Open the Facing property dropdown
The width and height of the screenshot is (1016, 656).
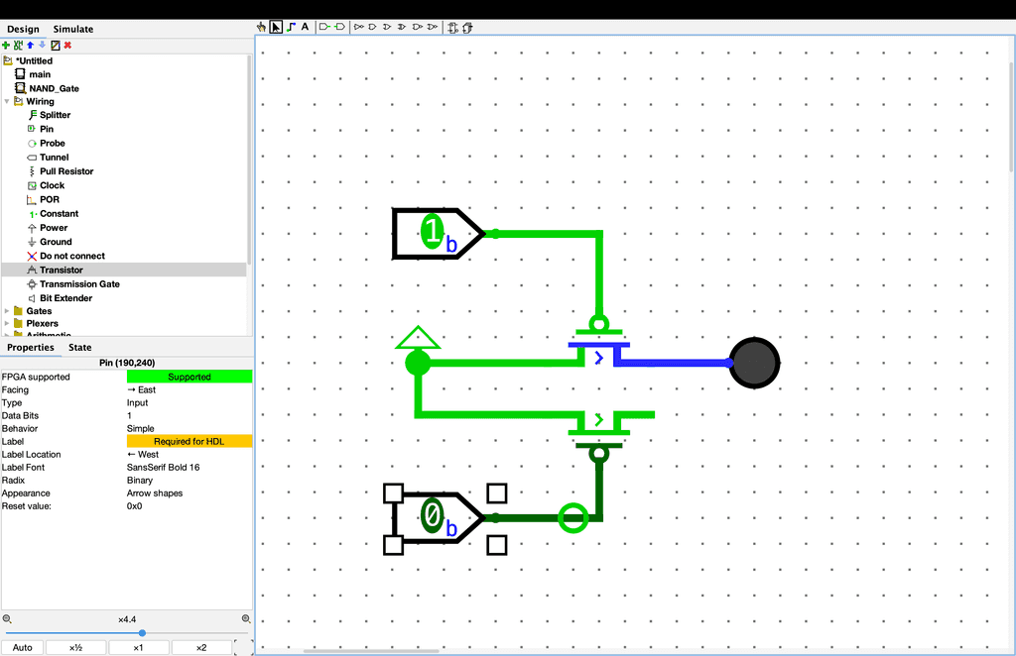(x=189, y=389)
